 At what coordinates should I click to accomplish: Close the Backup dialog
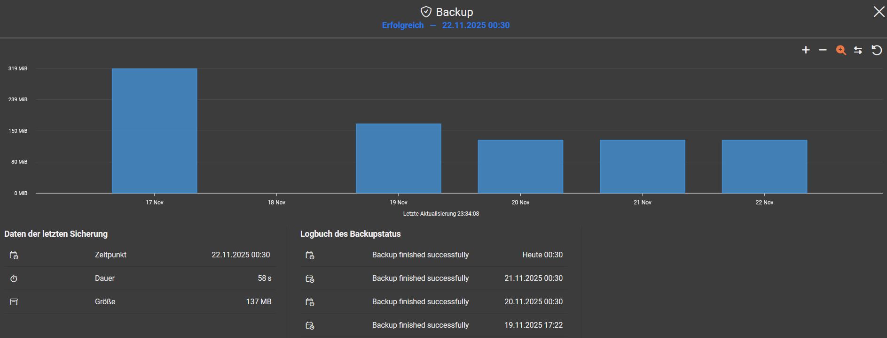tap(879, 12)
